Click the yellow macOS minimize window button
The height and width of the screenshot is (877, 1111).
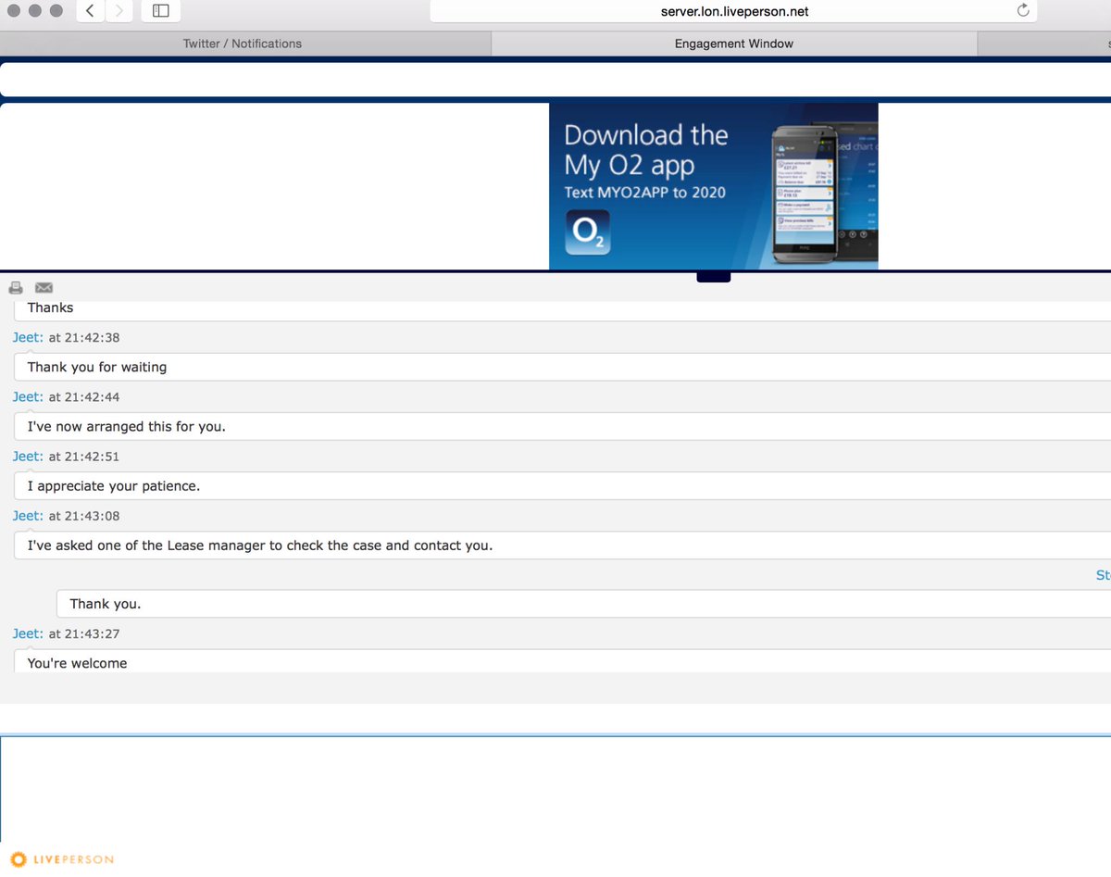(35, 11)
